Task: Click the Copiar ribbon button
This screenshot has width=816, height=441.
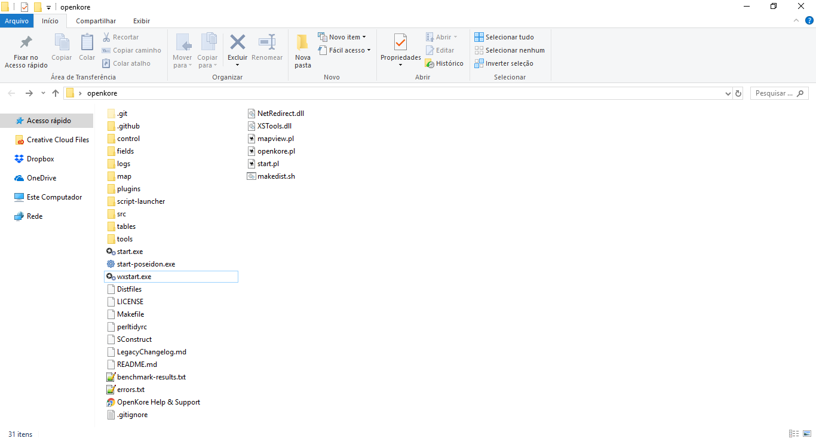Action: click(62, 48)
